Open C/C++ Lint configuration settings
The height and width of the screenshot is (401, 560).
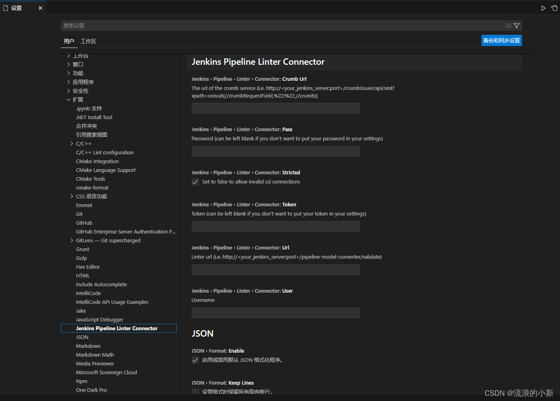[x=105, y=152]
